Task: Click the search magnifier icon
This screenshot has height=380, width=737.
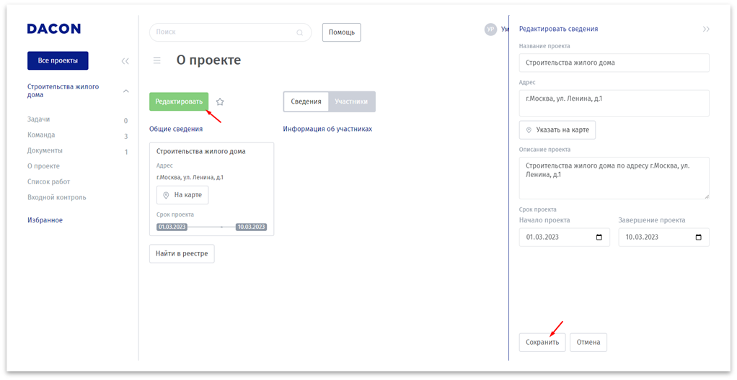Action: [300, 32]
